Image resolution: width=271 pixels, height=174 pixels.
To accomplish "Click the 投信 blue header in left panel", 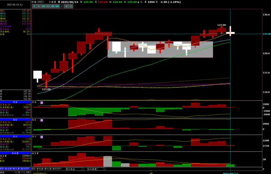I will (x=15, y=120).
